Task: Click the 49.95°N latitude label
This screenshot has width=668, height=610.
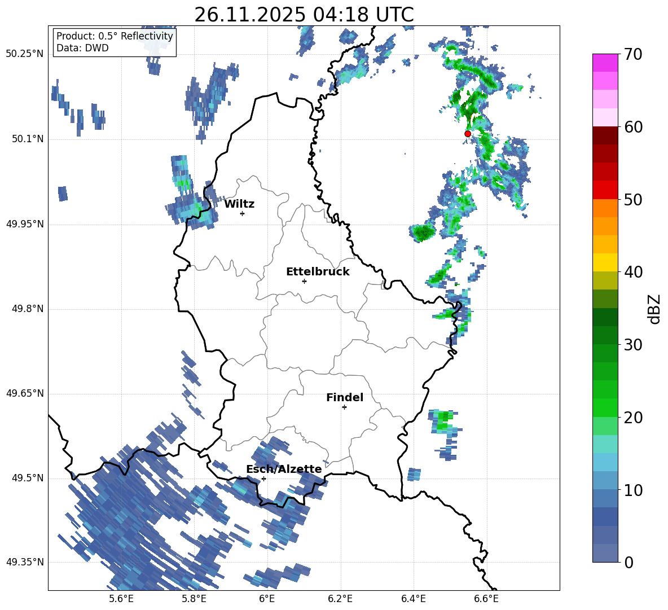Action: click(x=25, y=224)
